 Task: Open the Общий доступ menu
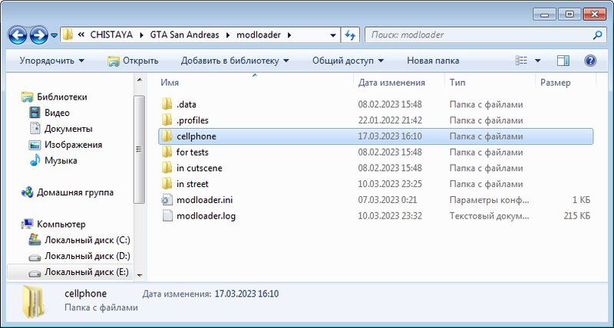(x=348, y=61)
